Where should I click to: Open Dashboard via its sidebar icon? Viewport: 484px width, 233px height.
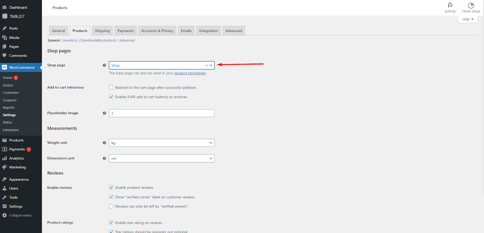[x=5, y=7]
